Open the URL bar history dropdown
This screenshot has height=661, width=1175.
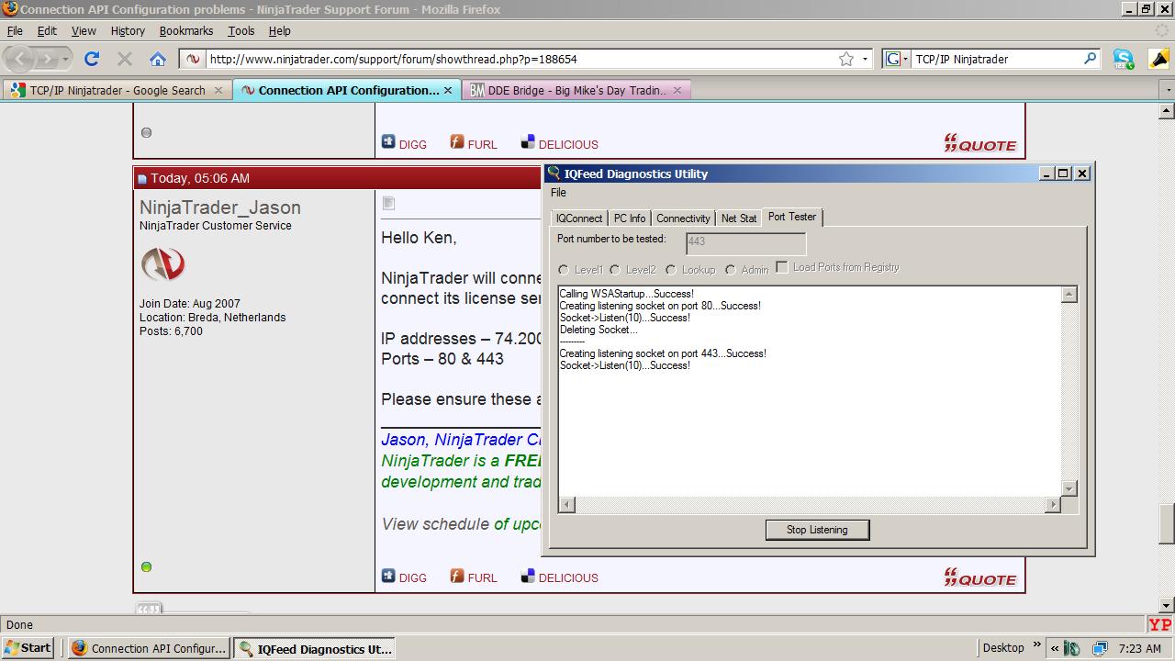pyautogui.click(x=865, y=59)
